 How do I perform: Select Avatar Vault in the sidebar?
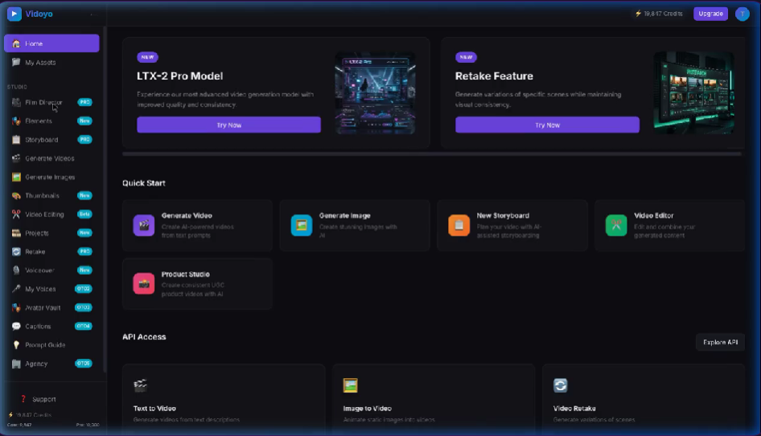tap(43, 308)
